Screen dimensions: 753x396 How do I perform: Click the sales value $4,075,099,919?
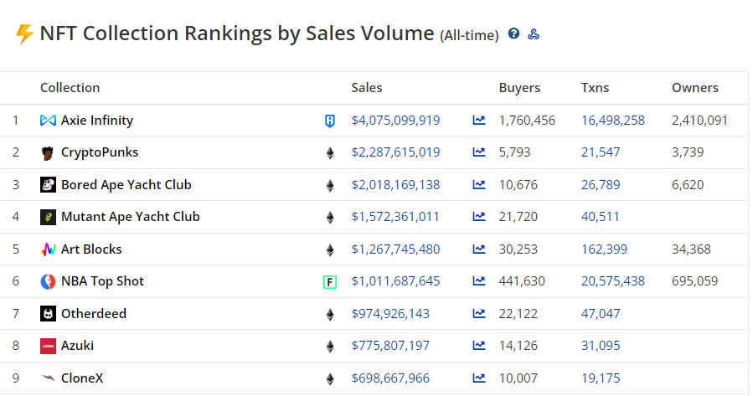[395, 120]
